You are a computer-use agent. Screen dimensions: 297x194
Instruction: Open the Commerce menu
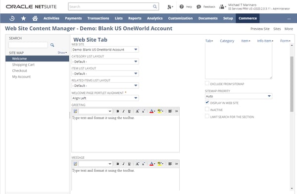[247, 18]
